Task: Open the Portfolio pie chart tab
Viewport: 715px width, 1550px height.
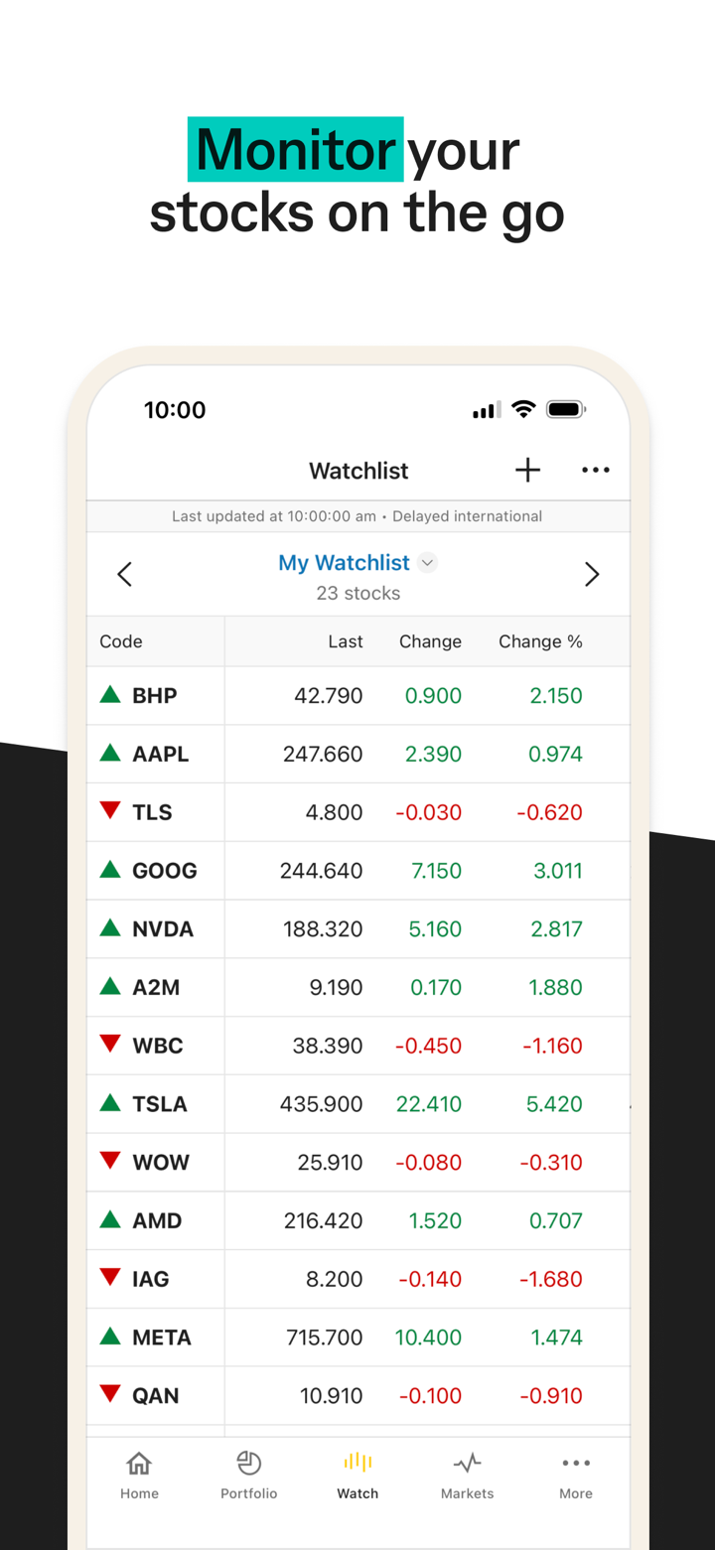Action: (x=248, y=1475)
